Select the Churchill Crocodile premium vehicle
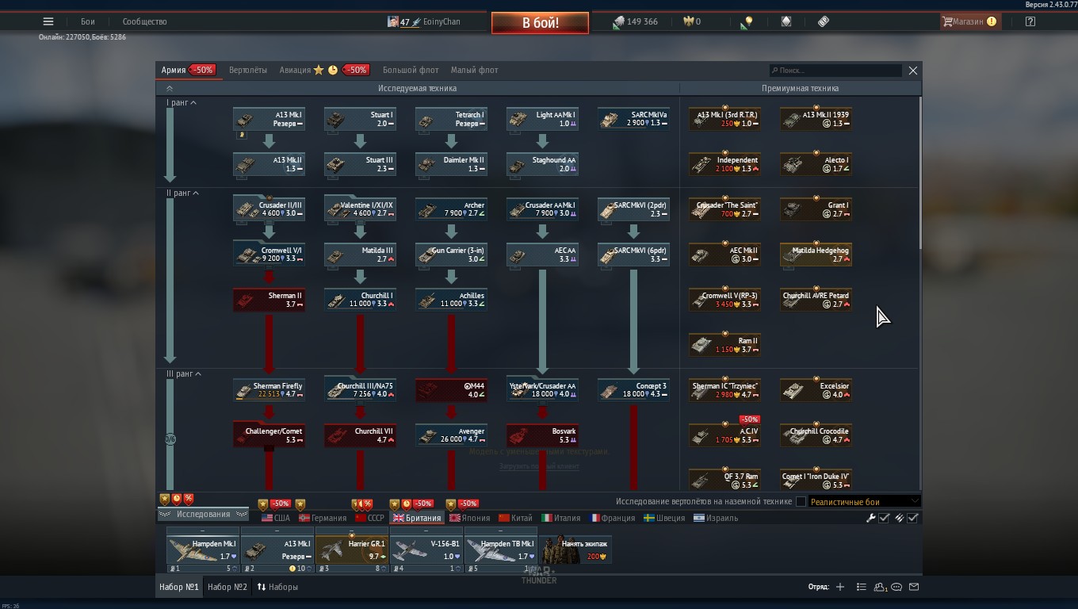The height and width of the screenshot is (609, 1078). pos(816,435)
